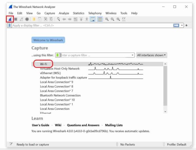This screenshot has width=196, height=150.
Task: Click the zoom in magnifier icon
Action: pos(107,19)
